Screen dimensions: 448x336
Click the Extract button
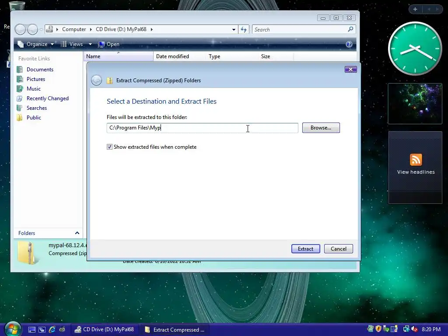pyautogui.click(x=305, y=249)
